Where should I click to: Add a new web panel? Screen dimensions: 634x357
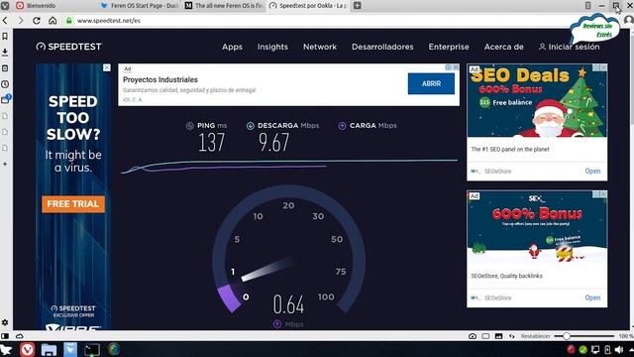(5, 164)
